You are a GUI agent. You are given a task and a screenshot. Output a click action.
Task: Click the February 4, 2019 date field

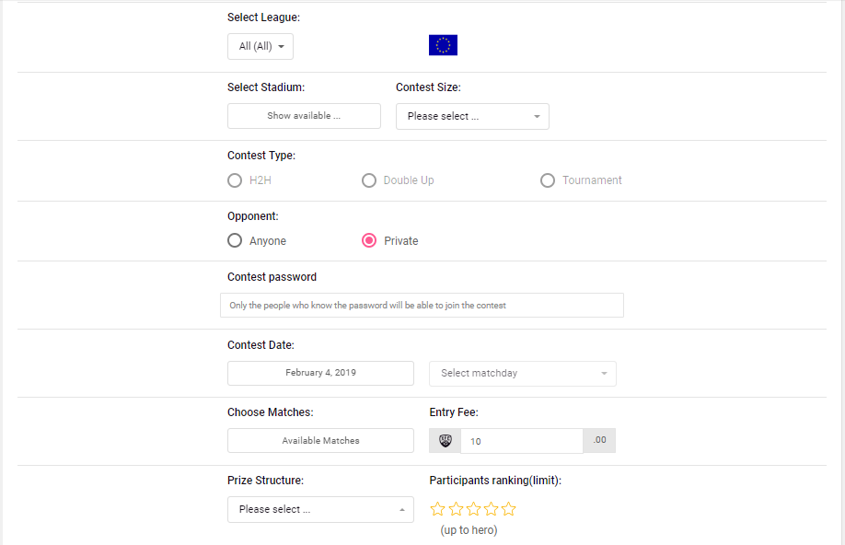320,373
